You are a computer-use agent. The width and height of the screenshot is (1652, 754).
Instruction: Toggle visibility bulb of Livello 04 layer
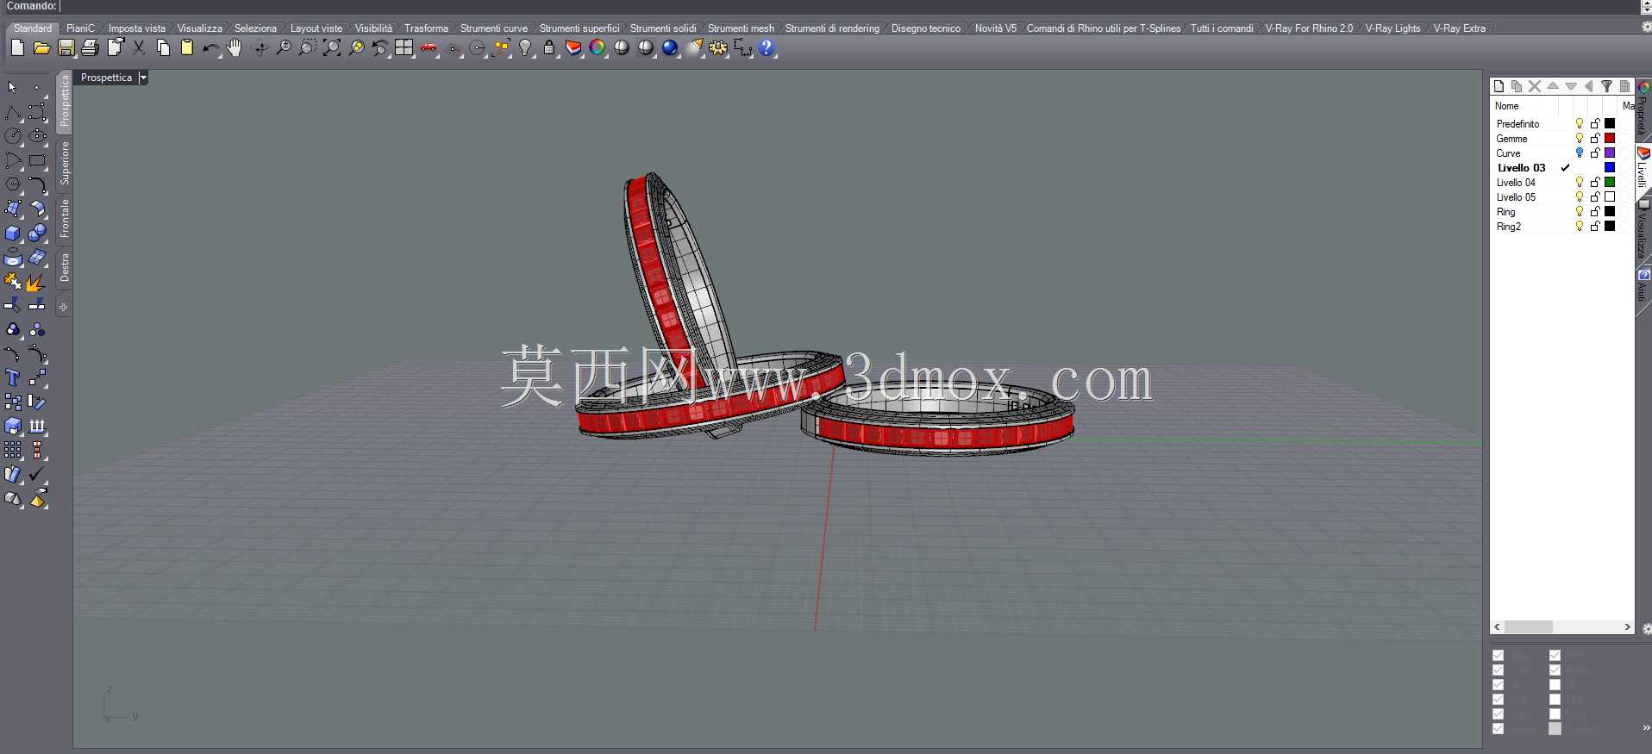click(x=1580, y=183)
